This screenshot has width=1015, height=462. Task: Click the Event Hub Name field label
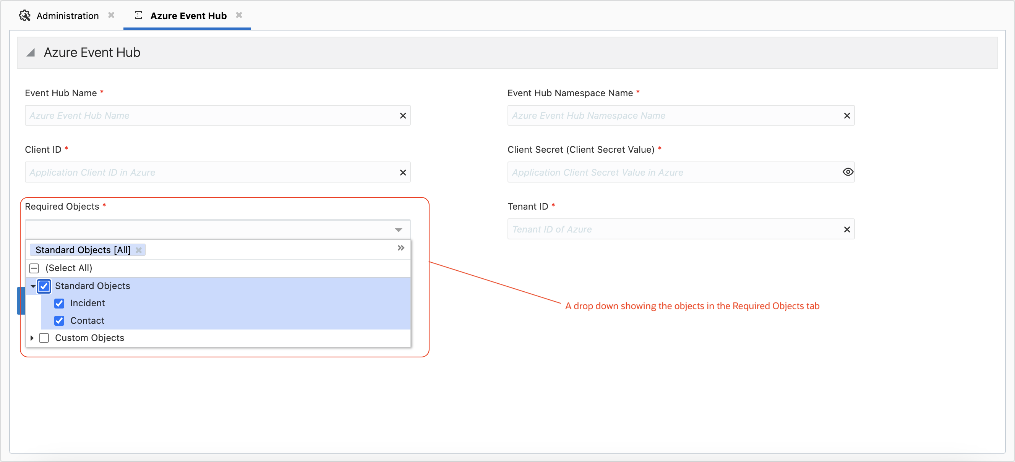pos(61,93)
